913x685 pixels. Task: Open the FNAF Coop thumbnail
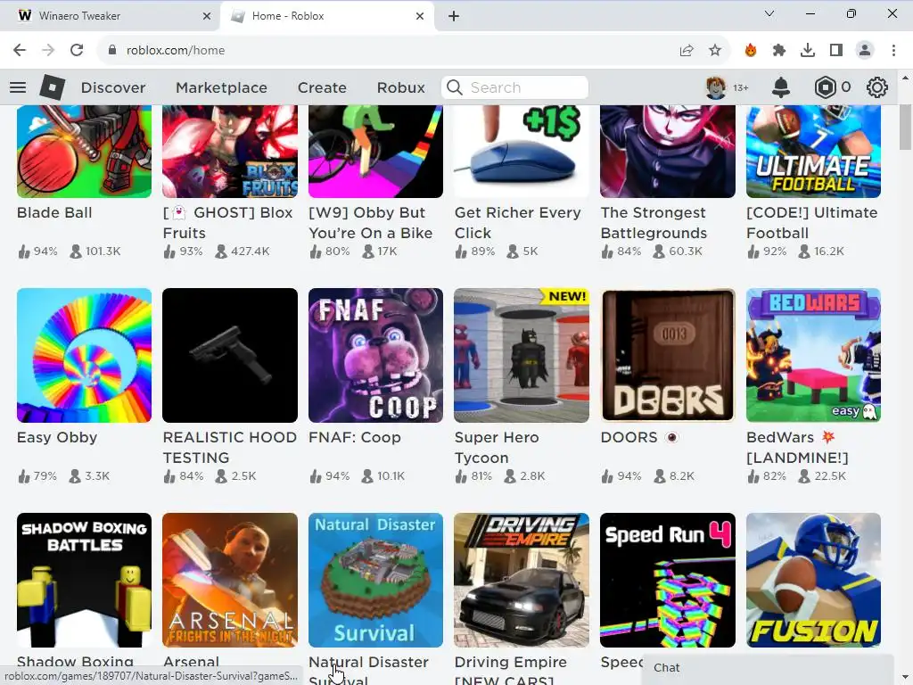click(375, 355)
